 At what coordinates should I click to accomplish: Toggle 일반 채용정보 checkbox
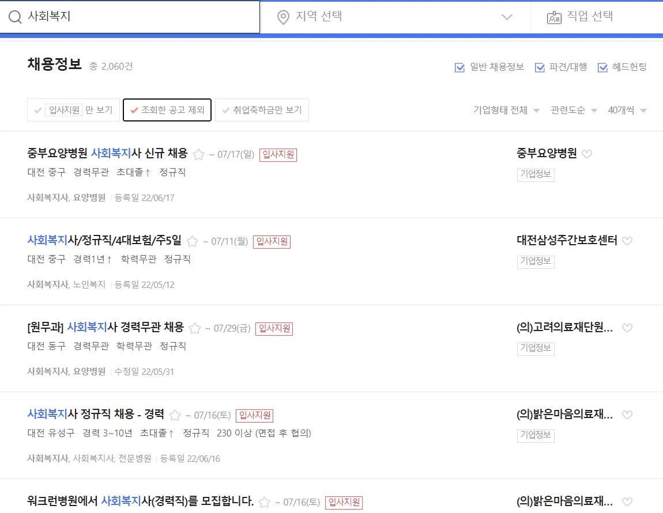(x=459, y=67)
